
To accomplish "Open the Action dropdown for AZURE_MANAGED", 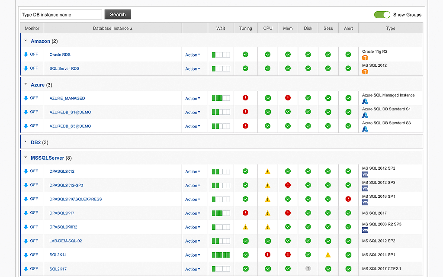I will tap(193, 98).
